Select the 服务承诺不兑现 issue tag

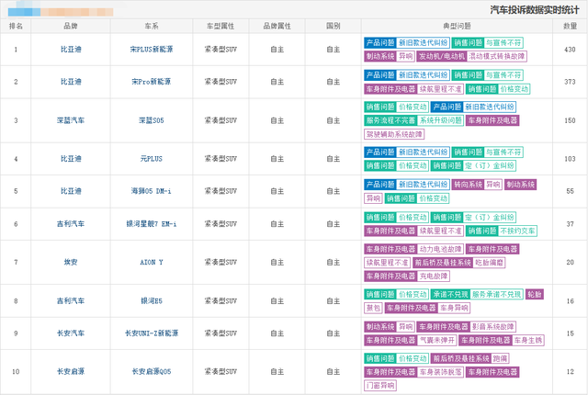tap(496, 294)
